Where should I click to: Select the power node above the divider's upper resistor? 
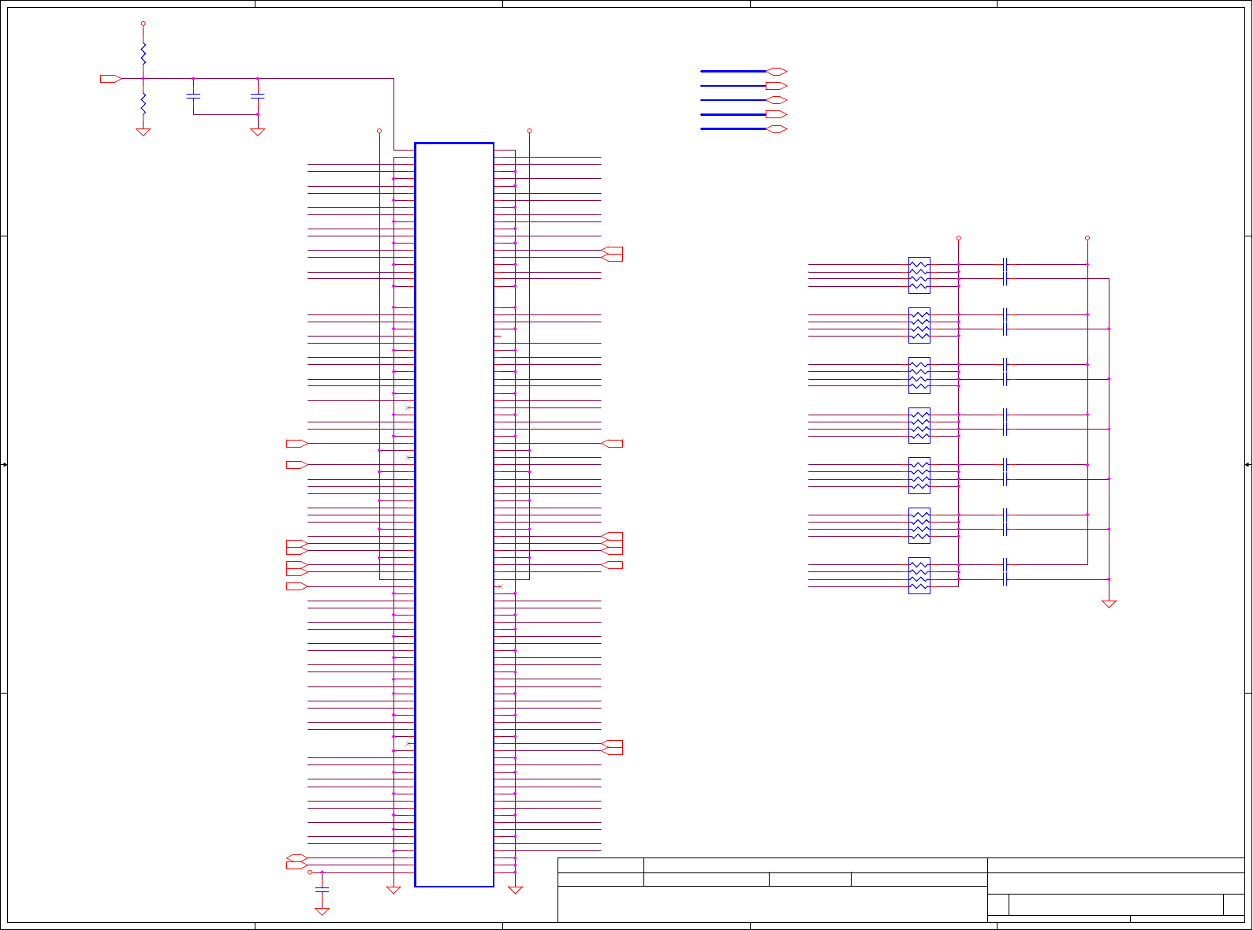(x=143, y=24)
